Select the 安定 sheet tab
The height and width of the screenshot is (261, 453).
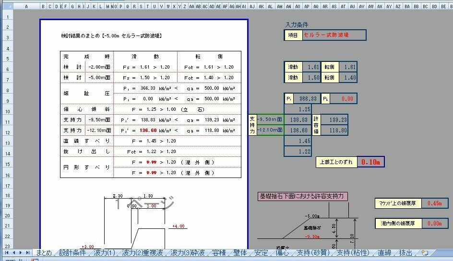click(x=261, y=253)
